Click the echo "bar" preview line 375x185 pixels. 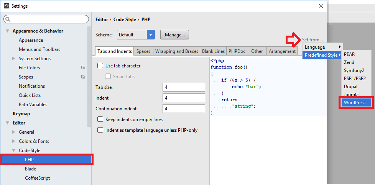tap(246, 87)
